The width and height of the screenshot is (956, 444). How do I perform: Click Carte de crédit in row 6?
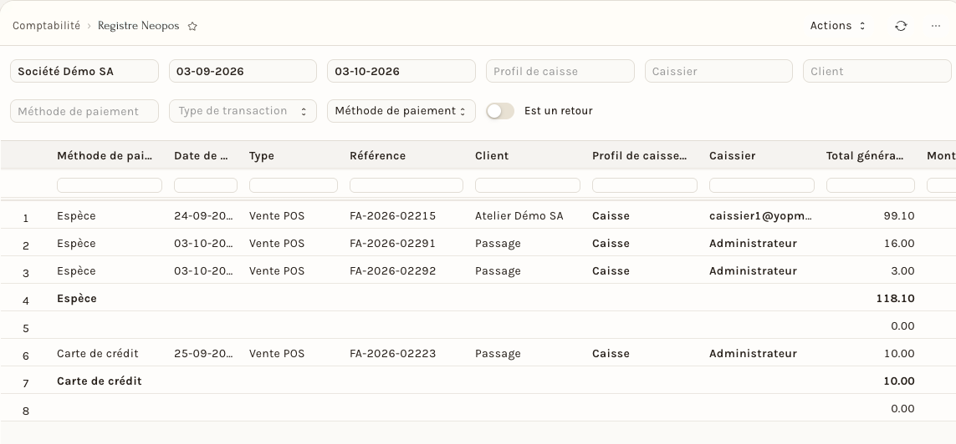pyautogui.click(x=98, y=353)
